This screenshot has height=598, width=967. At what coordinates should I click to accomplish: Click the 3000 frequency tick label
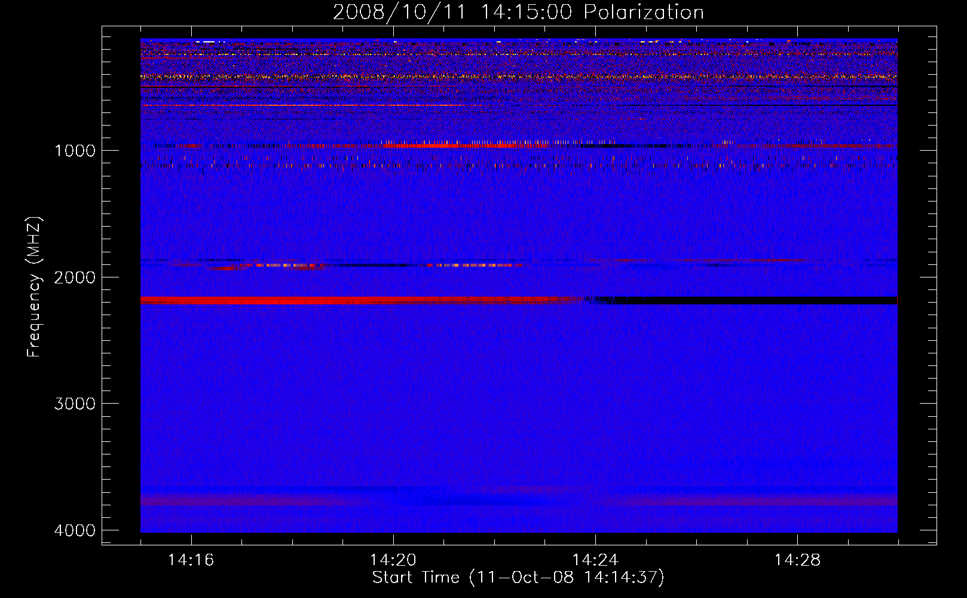(x=75, y=404)
